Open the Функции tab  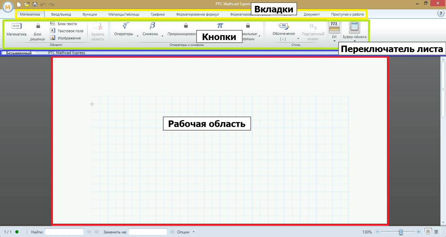click(x=90, y=14)
